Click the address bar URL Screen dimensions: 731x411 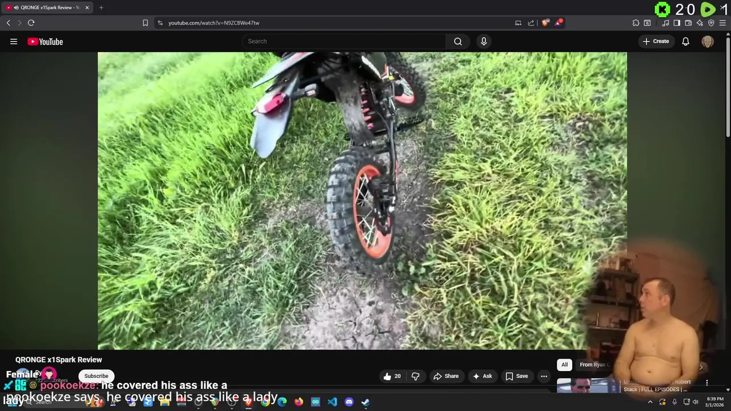coord(214,23)
